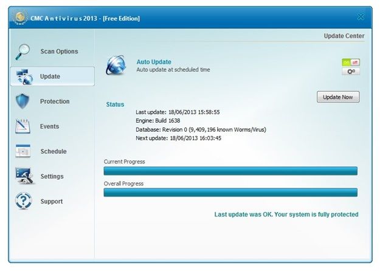Screen dimensions: 380x271
Task: Click the Schedule calendar icon
Action: (x=22, y=151)
